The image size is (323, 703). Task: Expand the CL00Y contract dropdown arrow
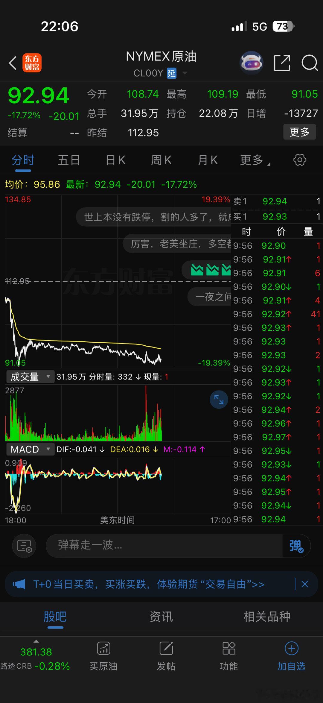click(x=185, y=73)
